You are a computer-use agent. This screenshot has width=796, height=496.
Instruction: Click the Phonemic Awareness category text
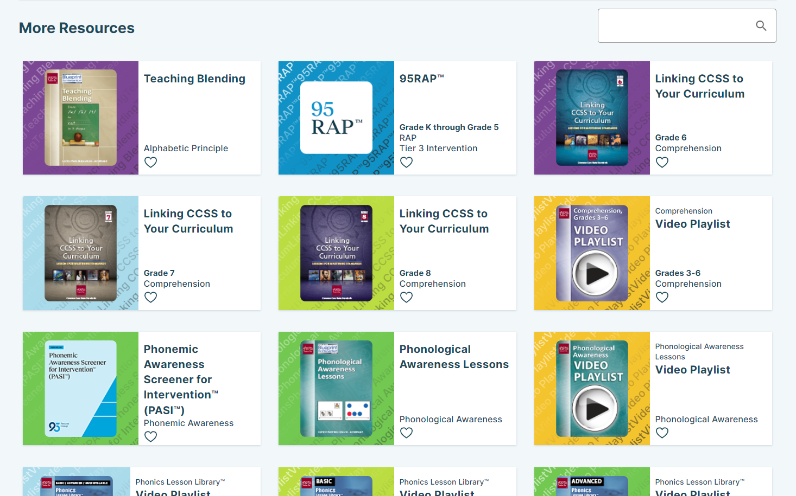coord(188,423)
